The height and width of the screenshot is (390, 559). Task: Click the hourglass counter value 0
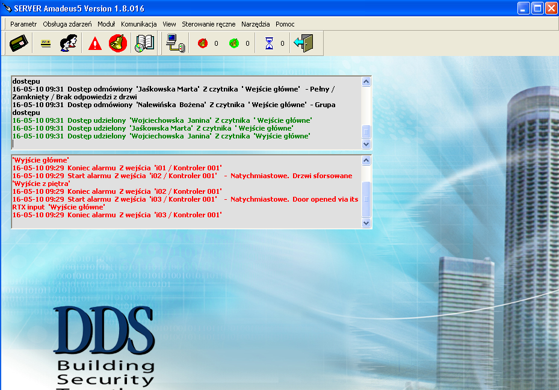[x=282, y=43]
